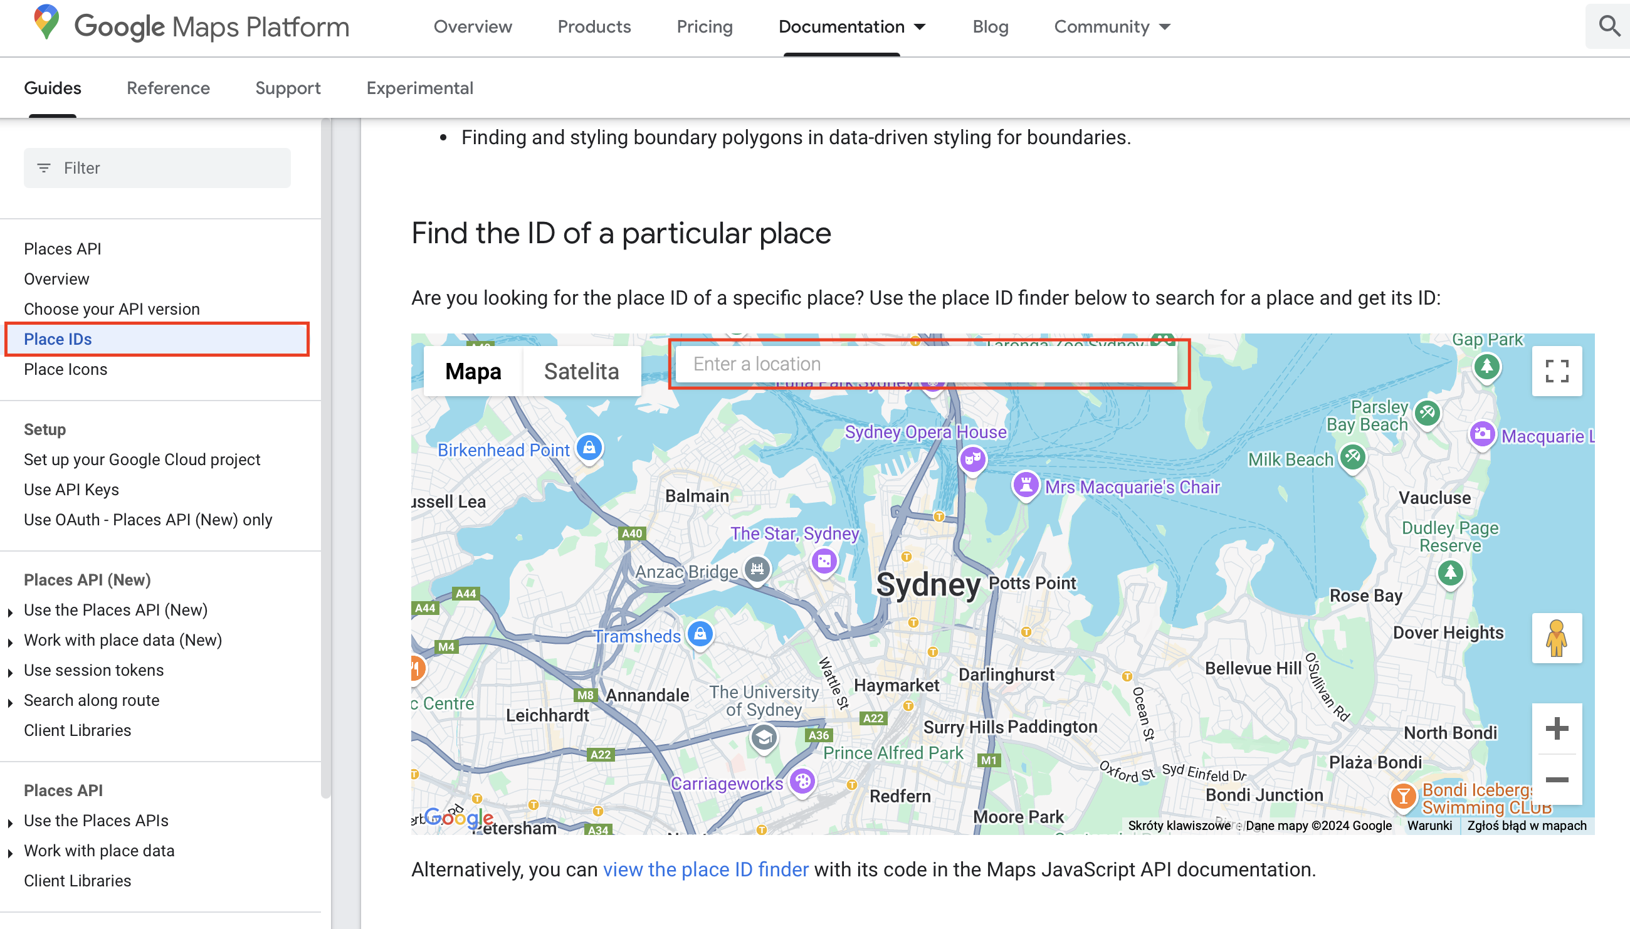Click Gap Park tree marker icon
The height and width of the screenshot is (929, 1630).
[1486, 367]
